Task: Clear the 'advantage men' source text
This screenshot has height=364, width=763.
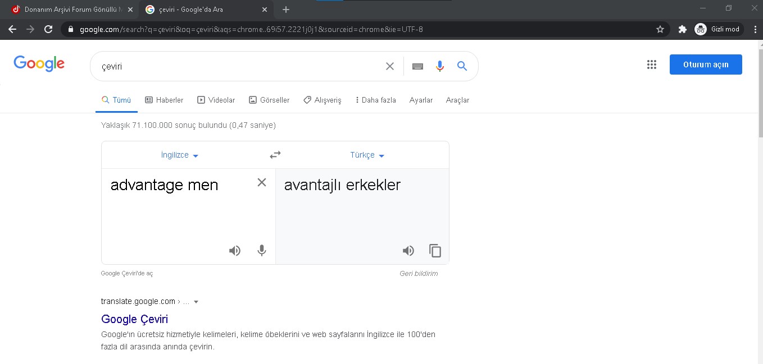Action: [262, 182]
